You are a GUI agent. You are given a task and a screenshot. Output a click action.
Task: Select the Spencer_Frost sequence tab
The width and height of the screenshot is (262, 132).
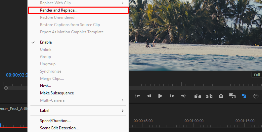pyautogui.click(x=14, y=109)
